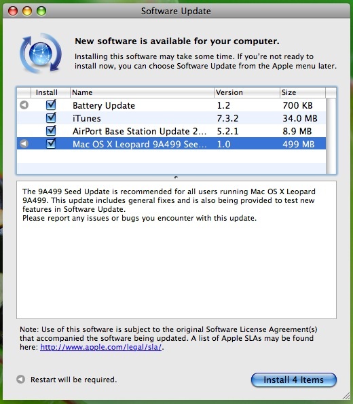
Task: Uncheck AirPort Base Station Update checkbox
Action: (51, 130)
